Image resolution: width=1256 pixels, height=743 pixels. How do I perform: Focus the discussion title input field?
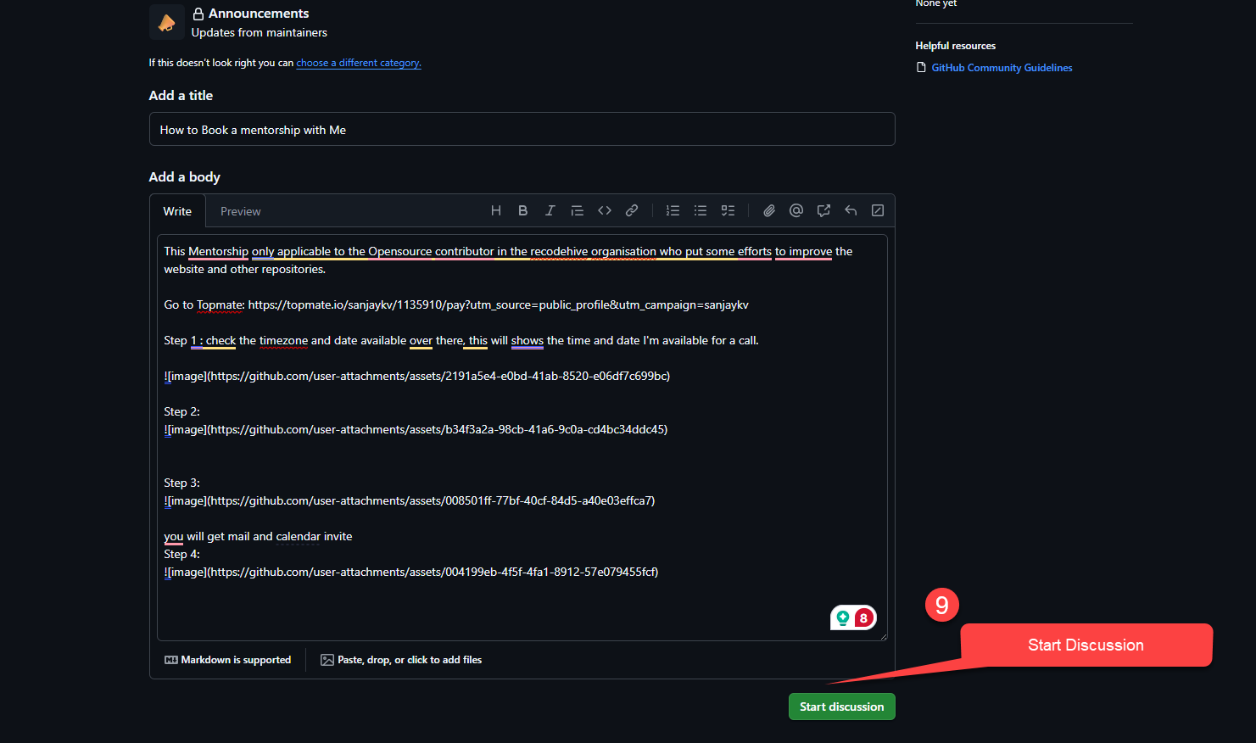coord(522,129)
